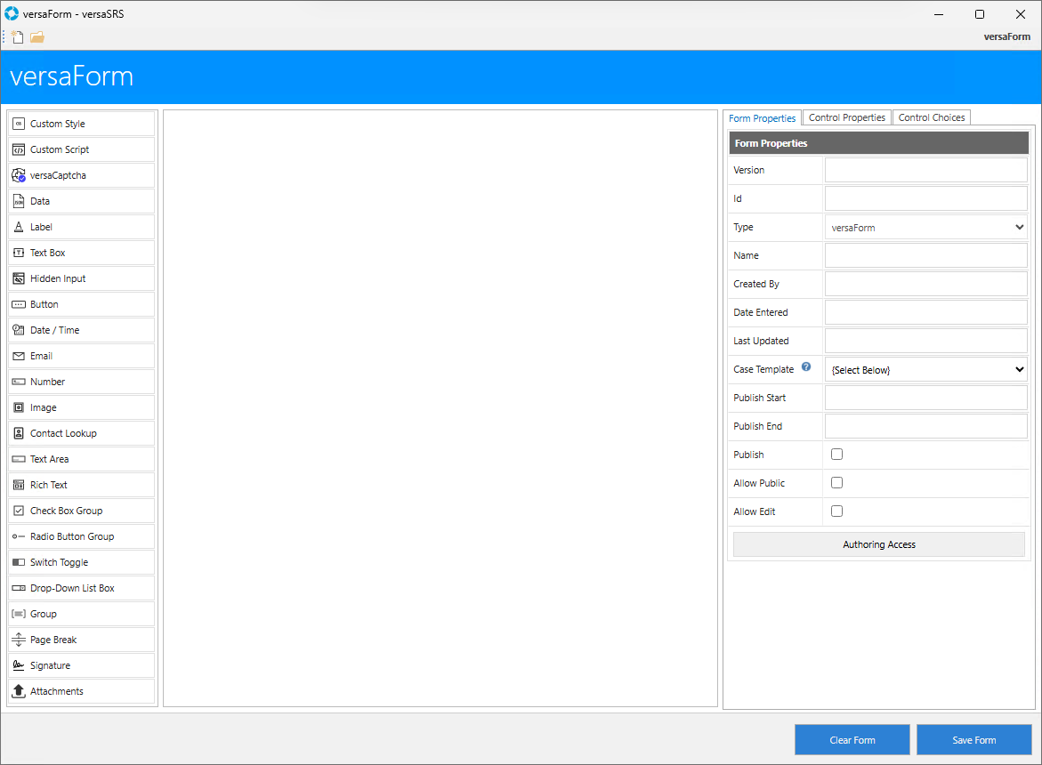Select the versaCaptcha control icon
This screenshot has width=1042, height=765.
coord(19,175)
